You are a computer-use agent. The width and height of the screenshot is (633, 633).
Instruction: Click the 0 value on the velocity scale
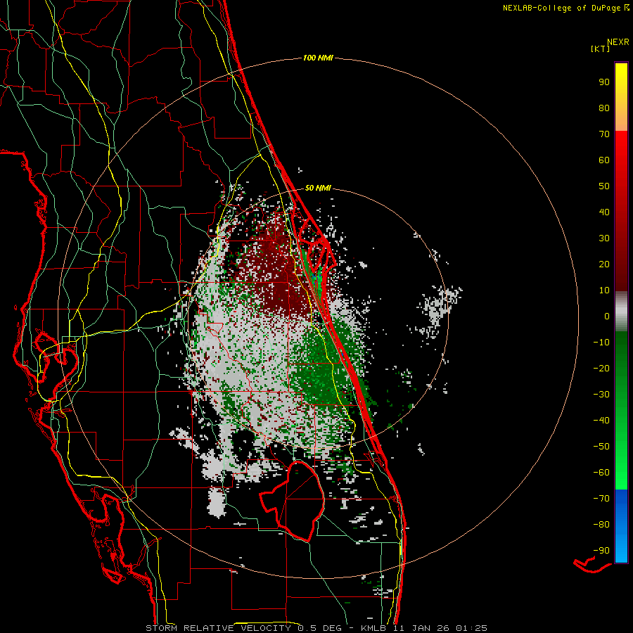607,316
